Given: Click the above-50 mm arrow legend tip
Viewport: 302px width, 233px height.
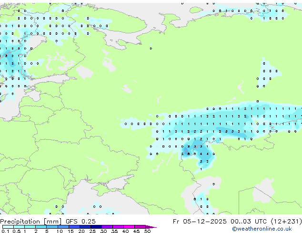Looking at the screenshot, I should point(151,227).
